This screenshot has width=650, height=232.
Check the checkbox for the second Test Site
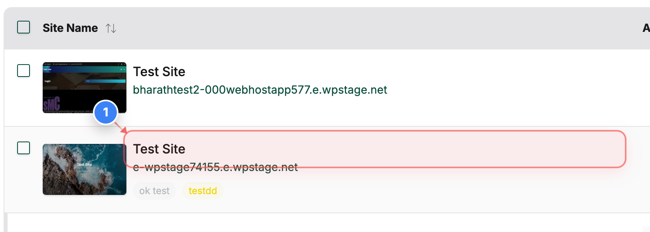coord(23,148)
